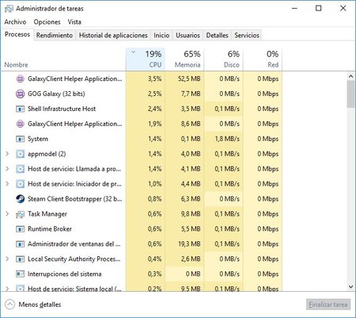Image resolution: width=356 pixels, height=318 pixels.
Task: Select the Shell Infrastructure Host icon
Action: 20,109
